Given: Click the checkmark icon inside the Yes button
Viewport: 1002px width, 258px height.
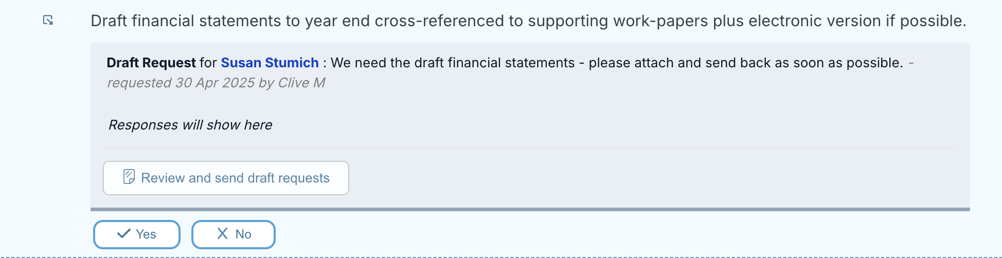Looking at the screenshot, I should click(123, 234).
